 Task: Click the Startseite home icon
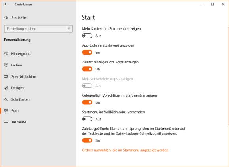[6, 17]
